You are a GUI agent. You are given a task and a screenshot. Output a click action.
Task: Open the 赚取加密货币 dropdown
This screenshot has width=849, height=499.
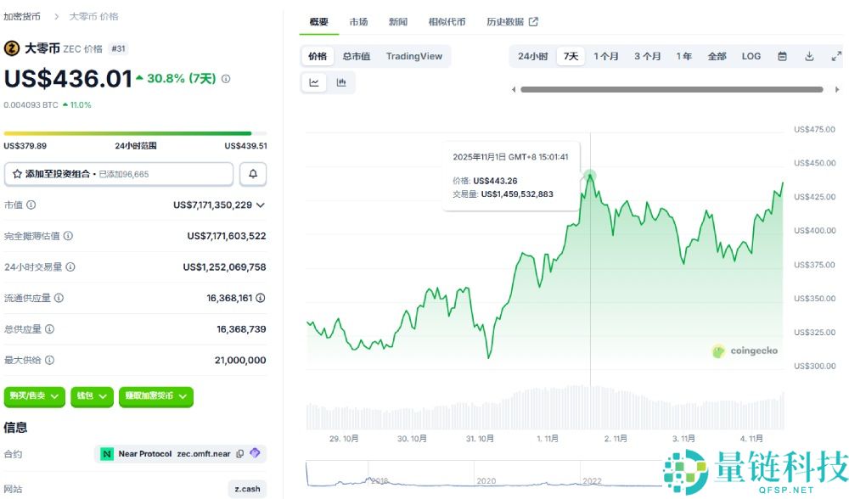(x=155, y=396)
